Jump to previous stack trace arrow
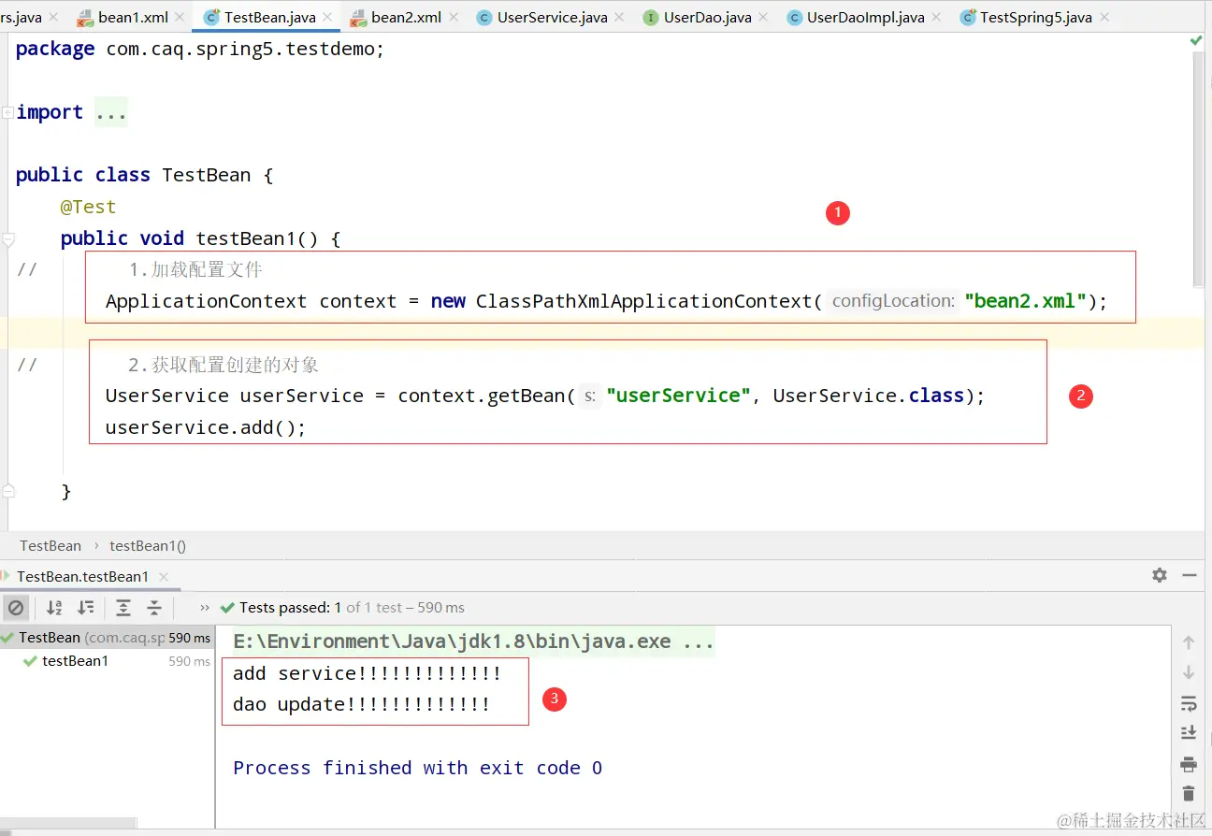The width and height of the screenshot is (1212, 836). 1189,642
